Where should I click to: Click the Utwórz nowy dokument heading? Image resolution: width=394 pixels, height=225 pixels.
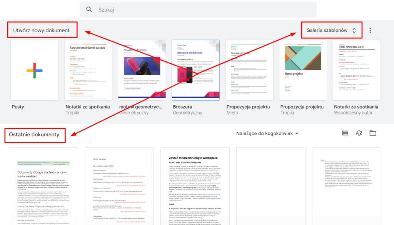41,30
